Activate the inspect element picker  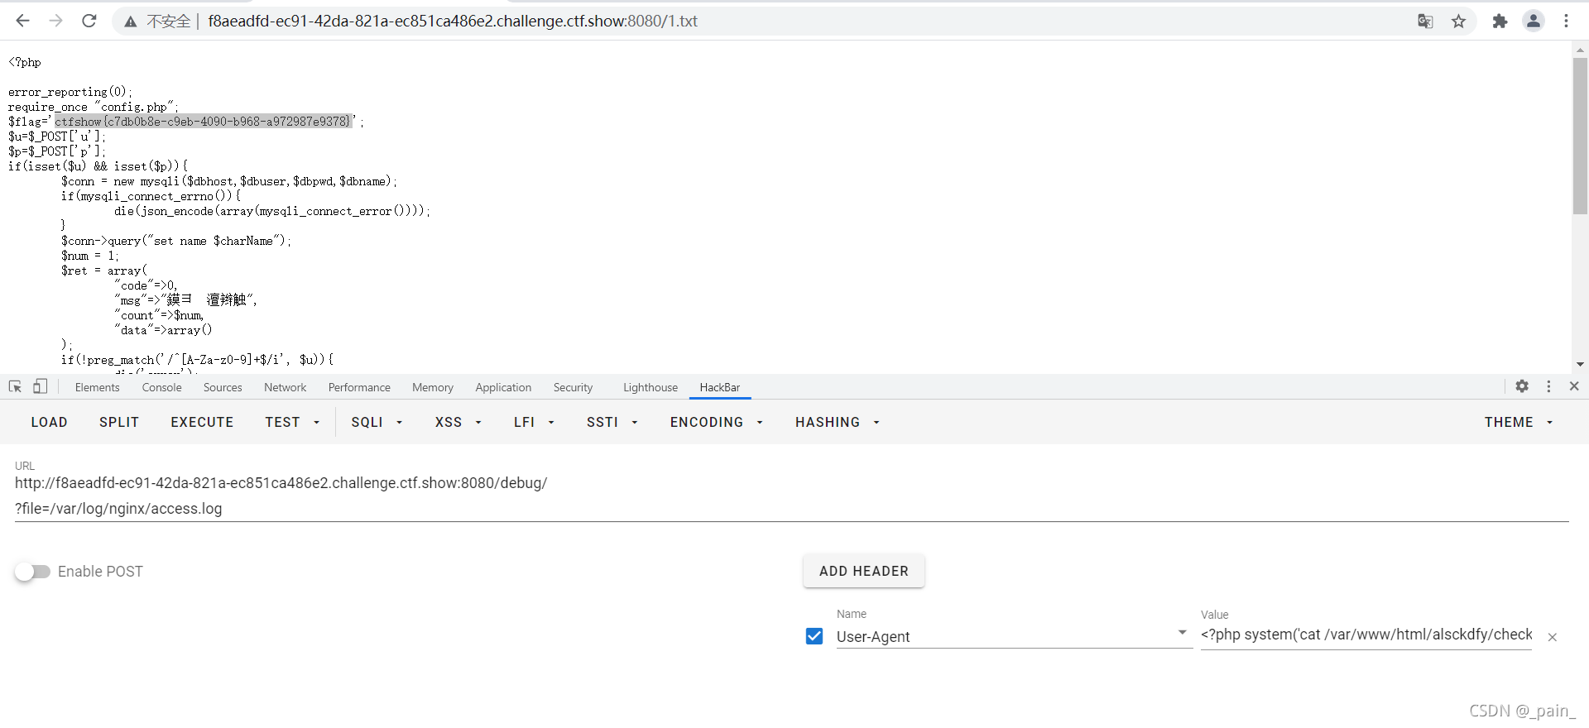pyautogui.click(x=15, y=386)
